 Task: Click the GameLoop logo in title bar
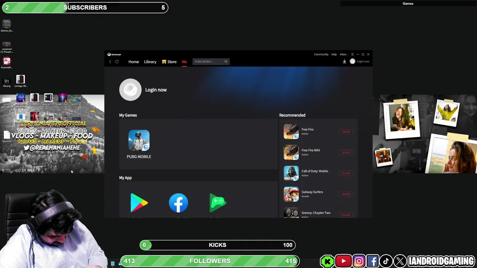tap(114, 54)
